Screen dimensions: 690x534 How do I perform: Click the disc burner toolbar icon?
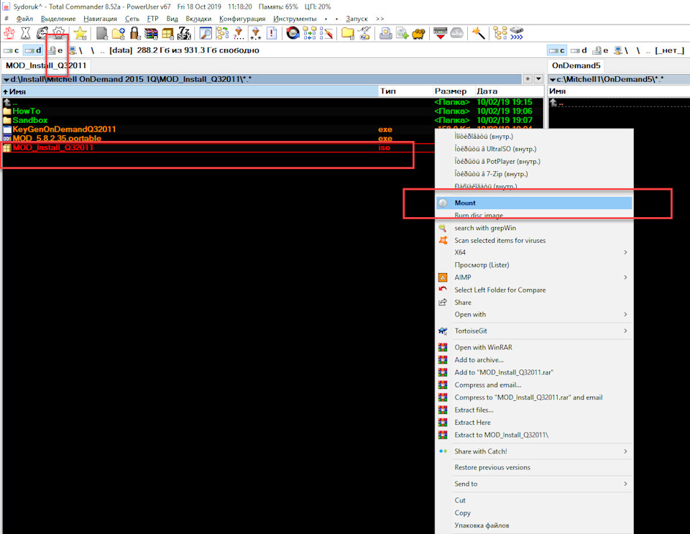pos(293,34)
